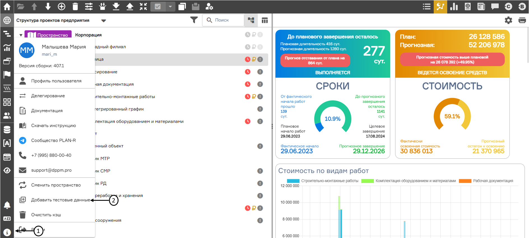Open users group icon in left sidebar
The height and width of the screenshot is (238, 529).
tap(7, 115)
